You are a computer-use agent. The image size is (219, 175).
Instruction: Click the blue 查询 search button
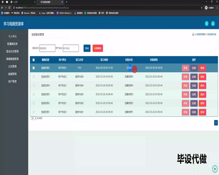click(x=87, y=48)
